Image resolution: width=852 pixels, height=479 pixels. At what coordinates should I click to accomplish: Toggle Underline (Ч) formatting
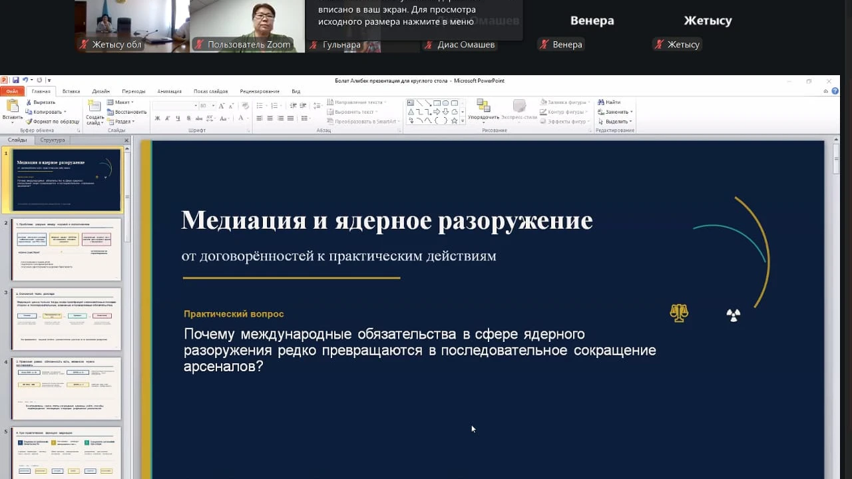click(x=178, y=118)
